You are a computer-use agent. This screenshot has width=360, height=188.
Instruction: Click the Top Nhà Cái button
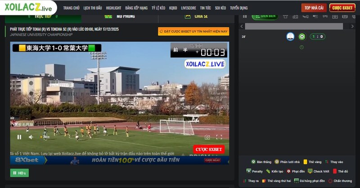314,8
